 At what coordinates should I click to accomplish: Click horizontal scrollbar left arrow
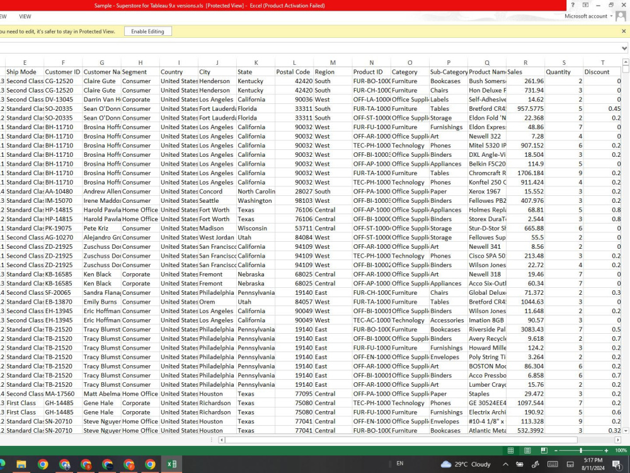point(221,440)
